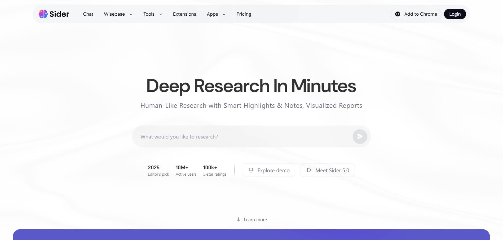Click the Chrome icon in Add to Chrome
503x240 pixels.
tap(398, 14)
